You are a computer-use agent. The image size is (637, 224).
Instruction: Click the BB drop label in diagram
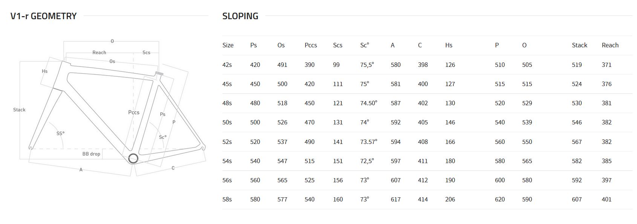(x=91, y=154)
